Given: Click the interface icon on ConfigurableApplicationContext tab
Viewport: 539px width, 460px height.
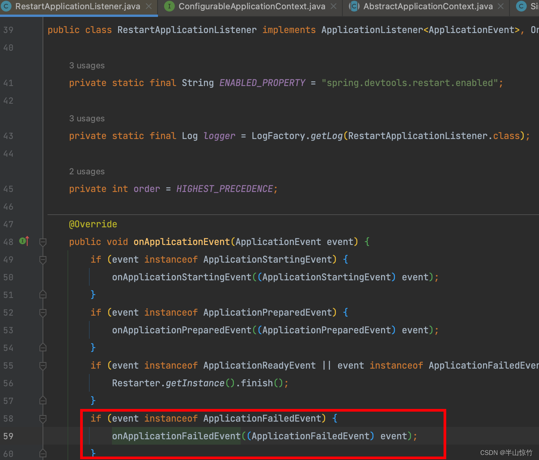Looking at the screenshot, I should pyautogui.click(x=169, y=7).
